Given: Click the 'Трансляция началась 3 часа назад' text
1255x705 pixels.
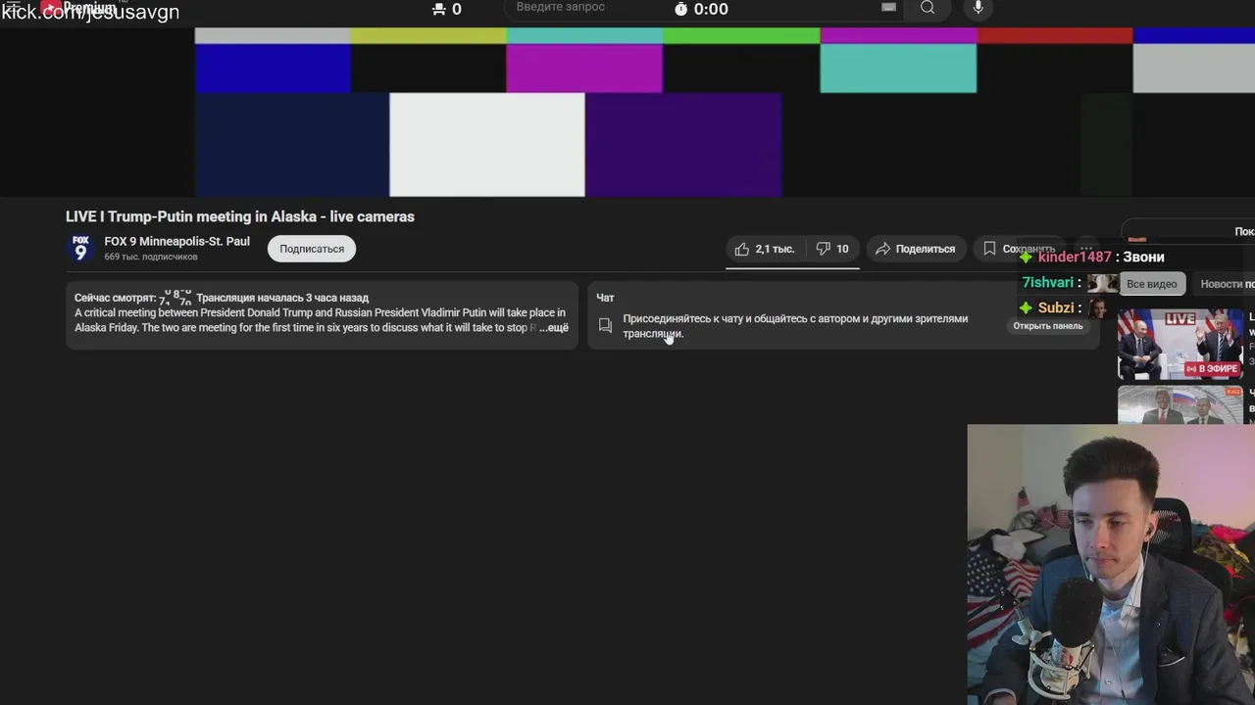Looking at the screenshot, I should pyautogui.click(x=282, y=298).
